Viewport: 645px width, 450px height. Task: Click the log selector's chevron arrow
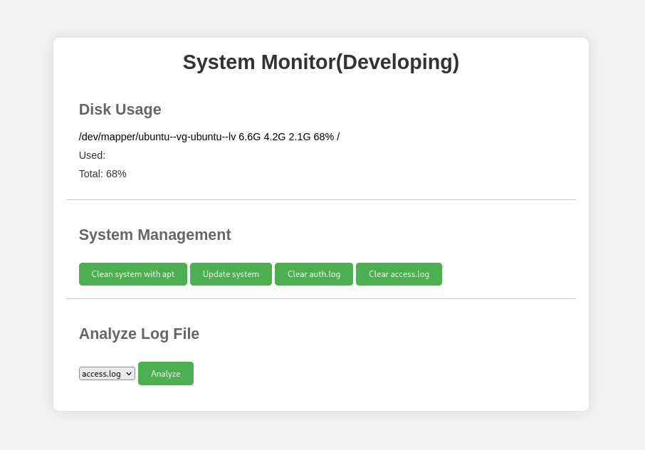click(129, 374)
